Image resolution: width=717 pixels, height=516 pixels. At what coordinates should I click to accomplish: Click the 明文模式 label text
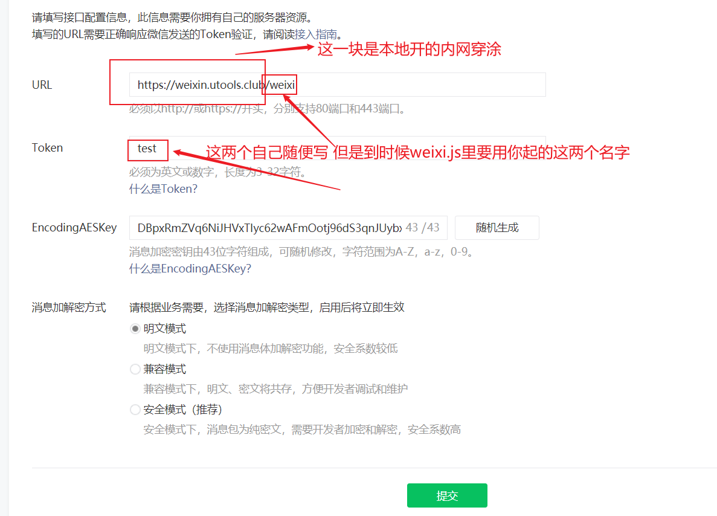pos(164,328)
